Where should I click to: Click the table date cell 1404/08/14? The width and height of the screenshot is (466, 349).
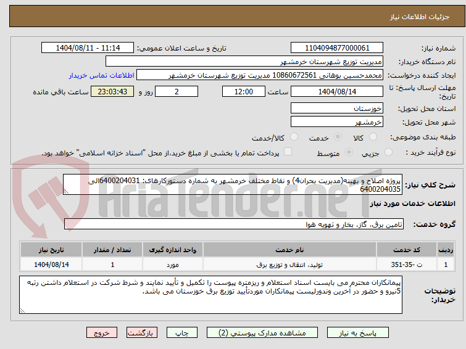(51, 265)
